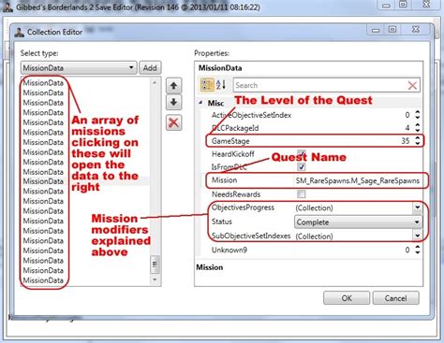Switch properties to categorized view
This screenshot has height=343, width=444.
pos(207,85)
